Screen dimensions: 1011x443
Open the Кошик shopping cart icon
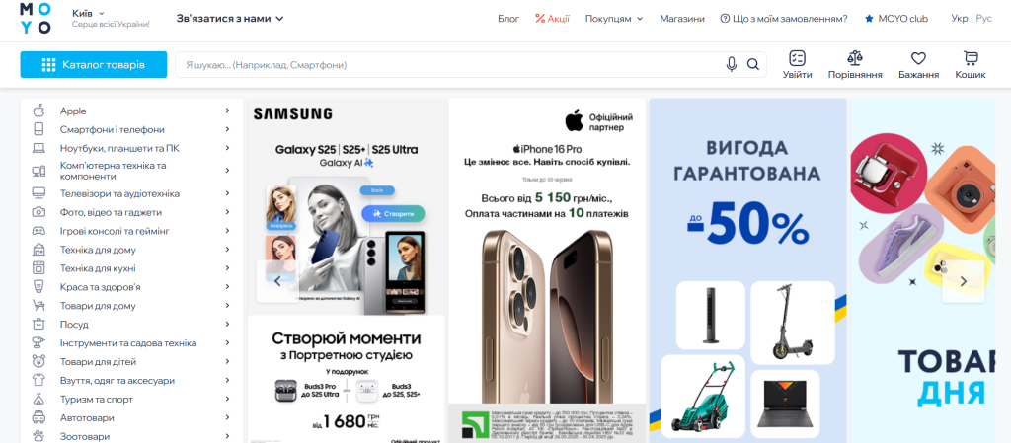pos(971,65)
